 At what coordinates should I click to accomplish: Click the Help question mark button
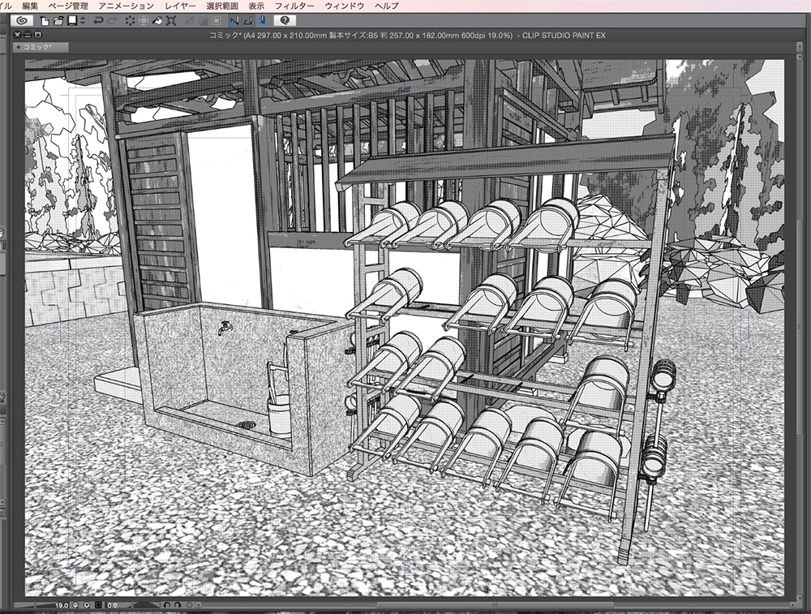pos(285,22)
